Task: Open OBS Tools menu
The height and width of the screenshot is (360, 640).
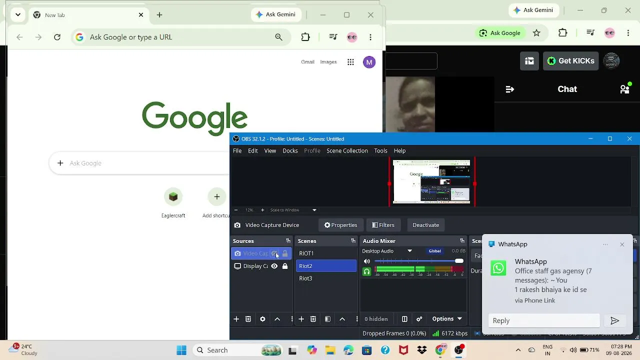Action: point(380,150)
